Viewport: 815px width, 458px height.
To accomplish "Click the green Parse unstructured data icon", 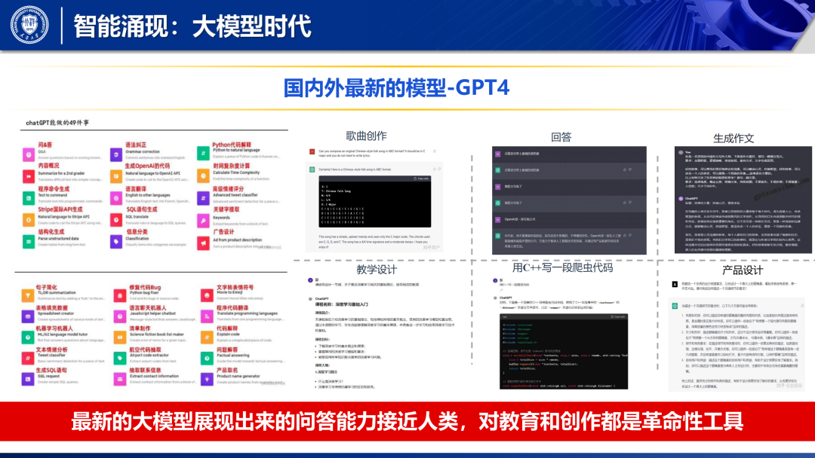I will coord(29,242).
